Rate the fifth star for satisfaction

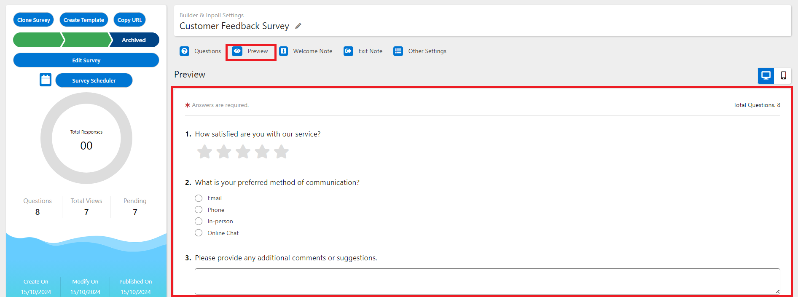point(281,152)
